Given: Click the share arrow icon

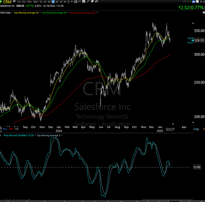Looking at the screenshot, I should [96, 1].
